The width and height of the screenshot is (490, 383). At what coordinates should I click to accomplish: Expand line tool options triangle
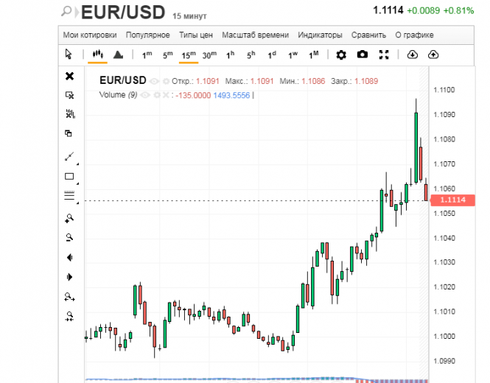pyautogui.click(x=78, y=164)
